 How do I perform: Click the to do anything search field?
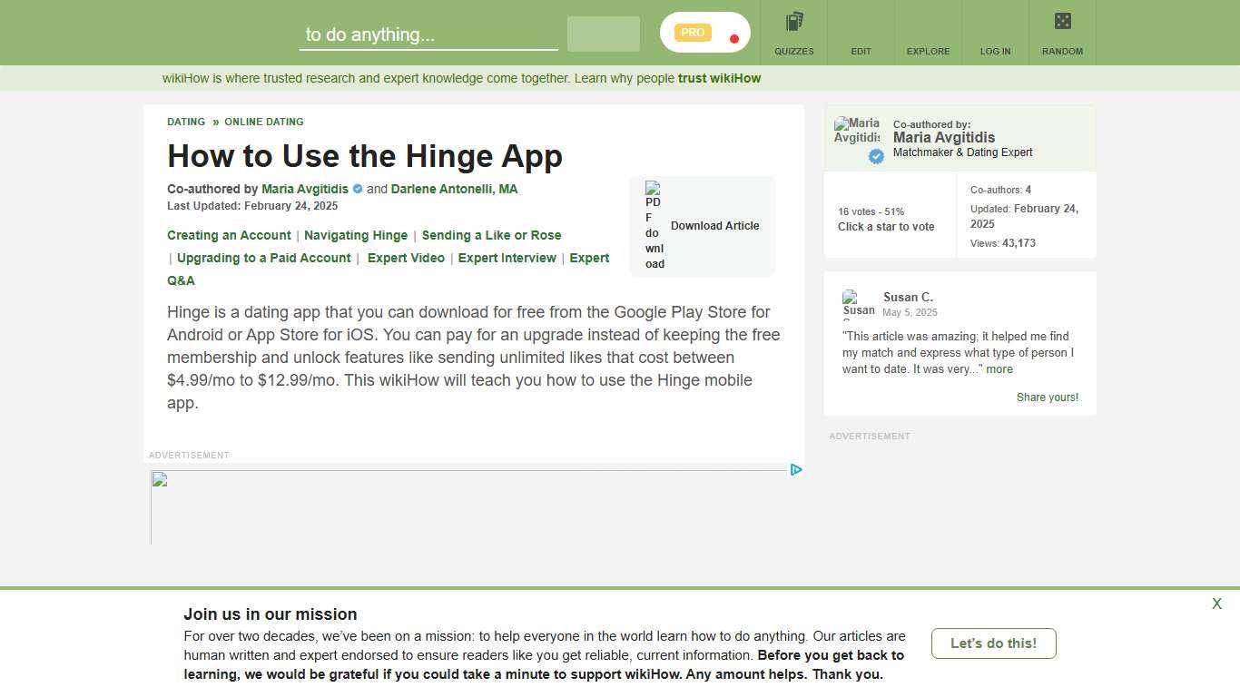[x=427, y=34]
